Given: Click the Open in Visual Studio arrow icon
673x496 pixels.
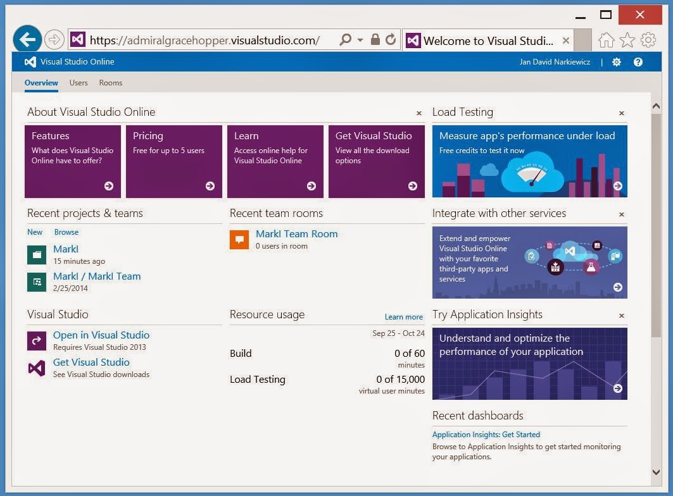Looking at the screenshot, I should point(37,340).
